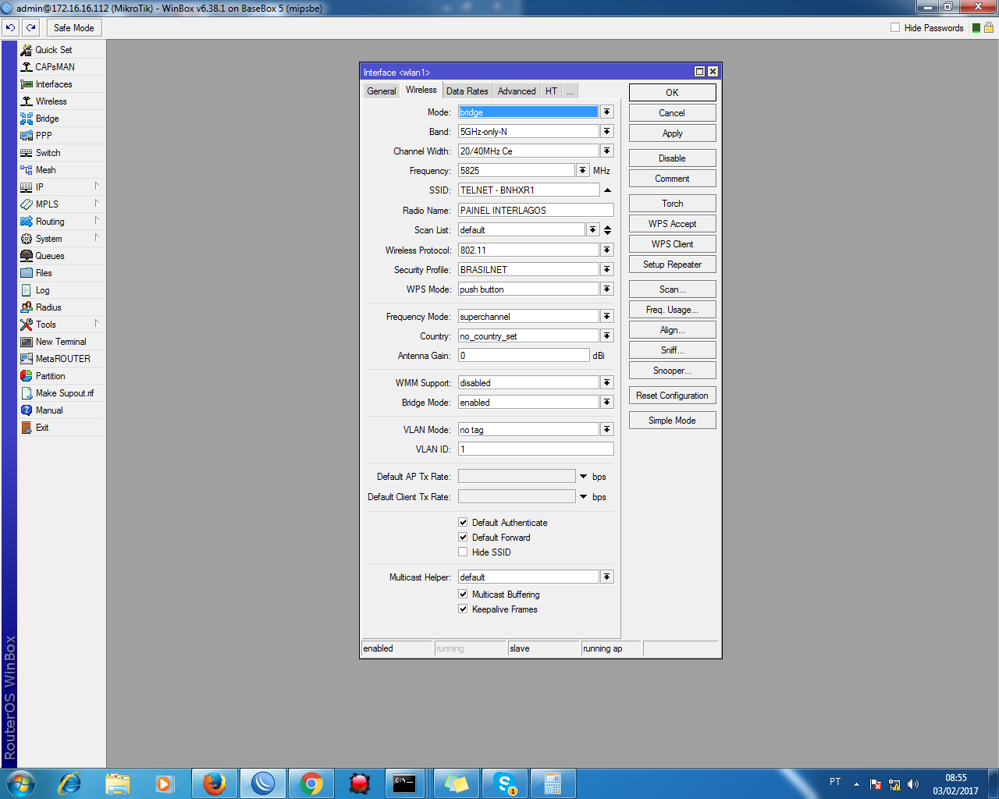Expand the Security Profile dropdown
999x799 pixels.
tap(606, 270)
